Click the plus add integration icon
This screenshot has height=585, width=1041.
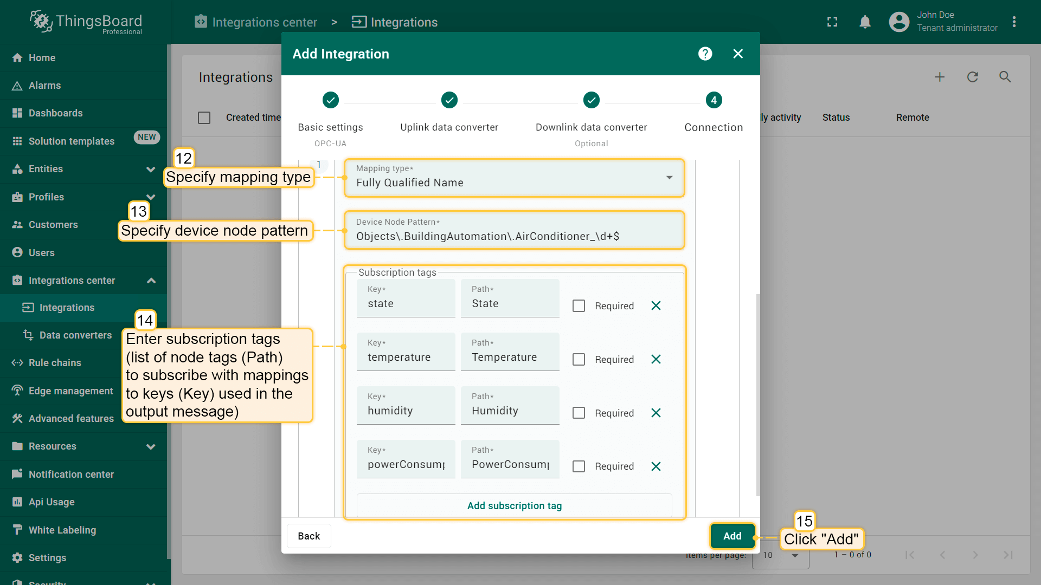point(940,77)
